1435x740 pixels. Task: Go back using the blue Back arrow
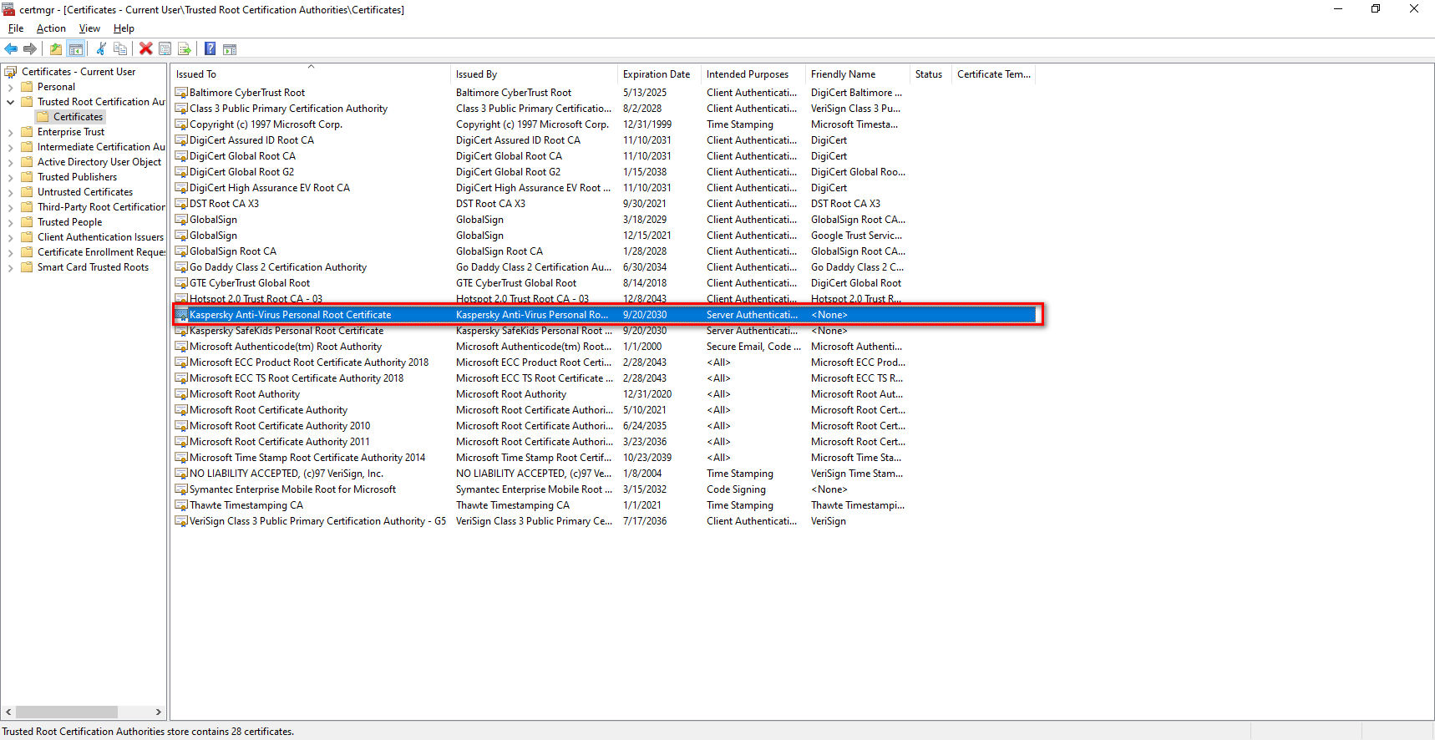(x=11, y=48)
